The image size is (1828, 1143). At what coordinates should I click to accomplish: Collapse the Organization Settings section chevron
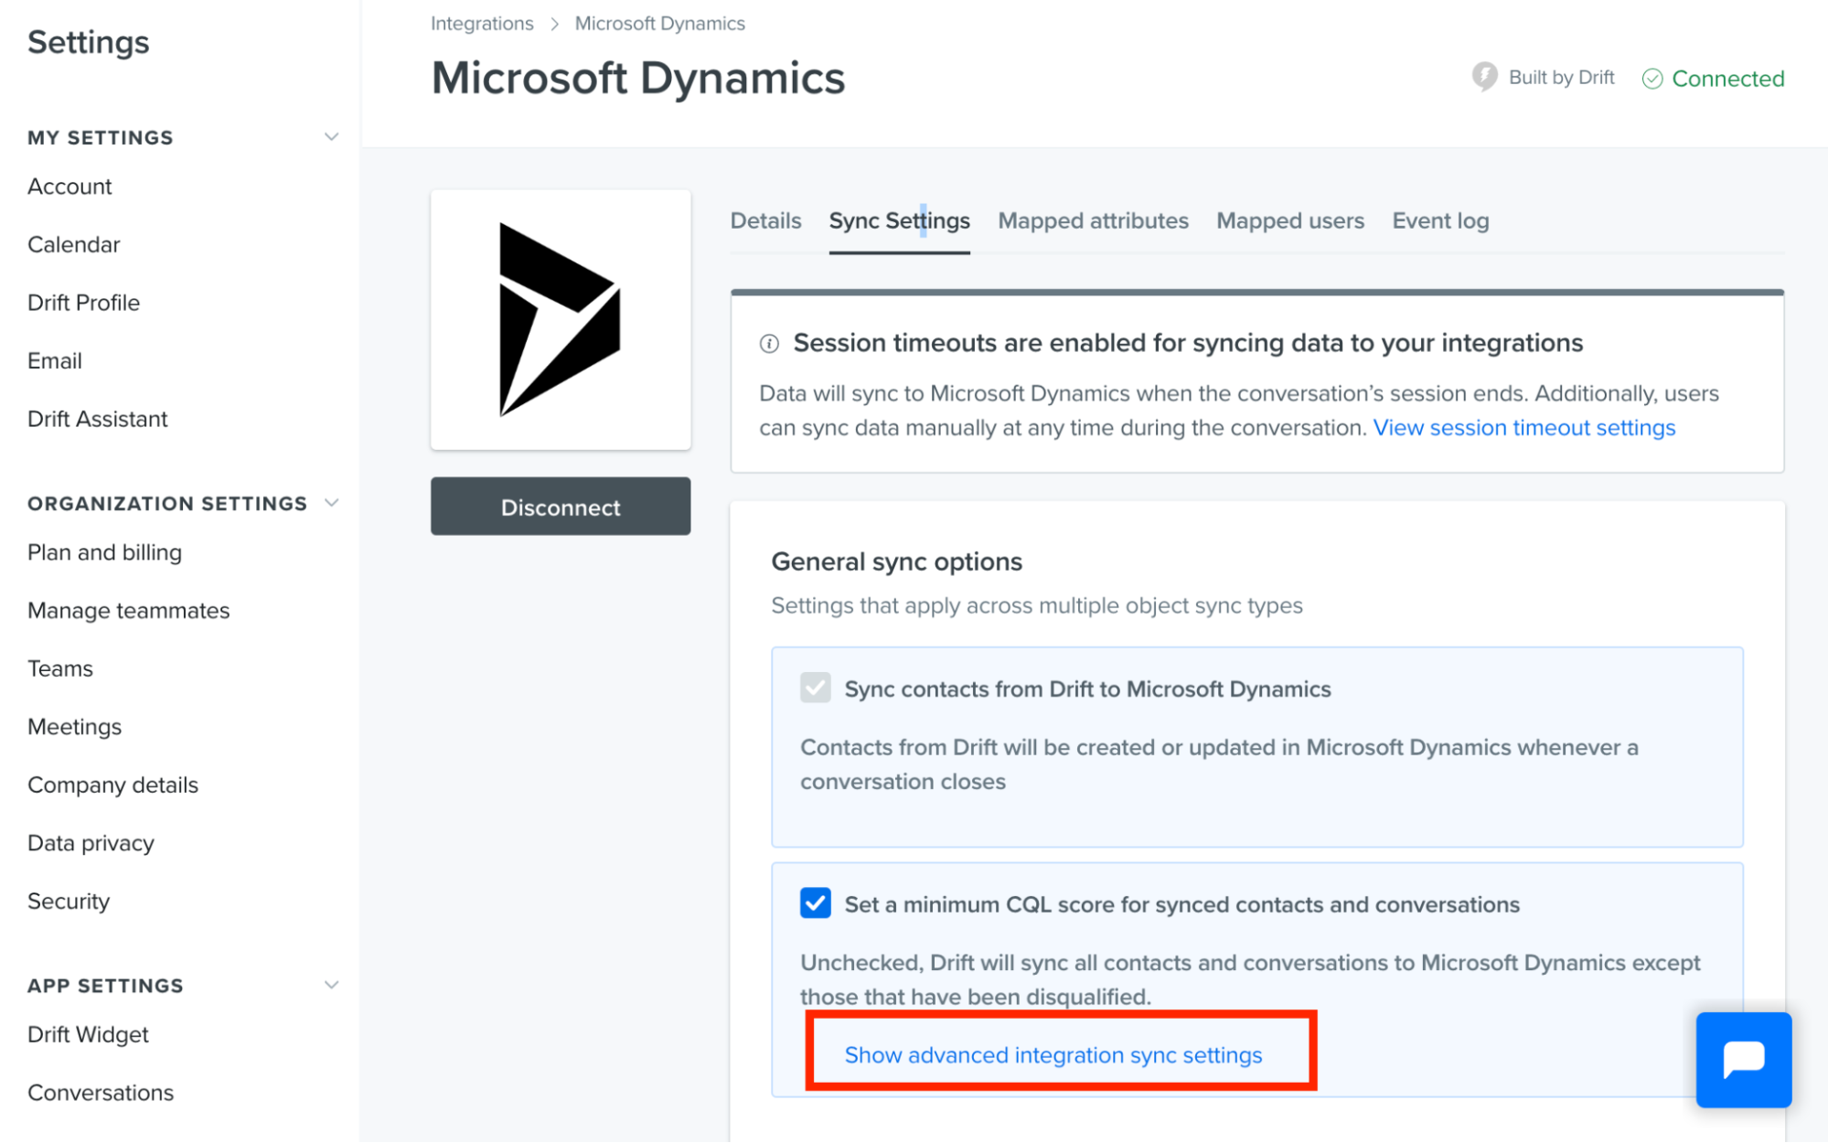(331, 503)
